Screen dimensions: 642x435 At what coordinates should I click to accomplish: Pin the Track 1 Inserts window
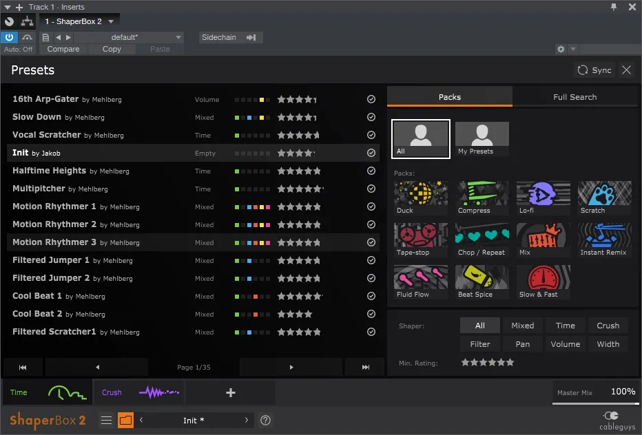(614, 7)
